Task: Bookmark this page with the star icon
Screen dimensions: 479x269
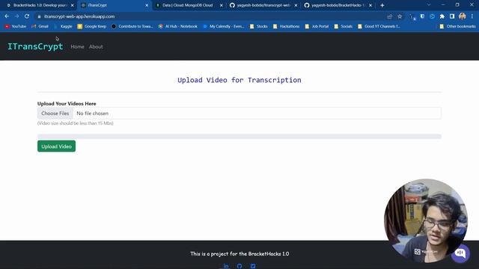Action: [x=400, y=16]
